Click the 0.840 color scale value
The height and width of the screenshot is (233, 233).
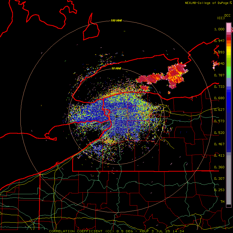click(x=219, y=64)
